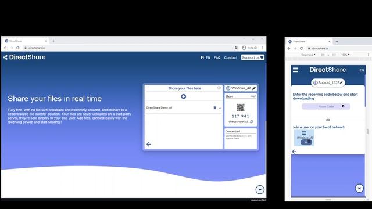Click the back arrow in the file share panel
The height and width of the screenshot is (209, 372).
tap(149, 144)
